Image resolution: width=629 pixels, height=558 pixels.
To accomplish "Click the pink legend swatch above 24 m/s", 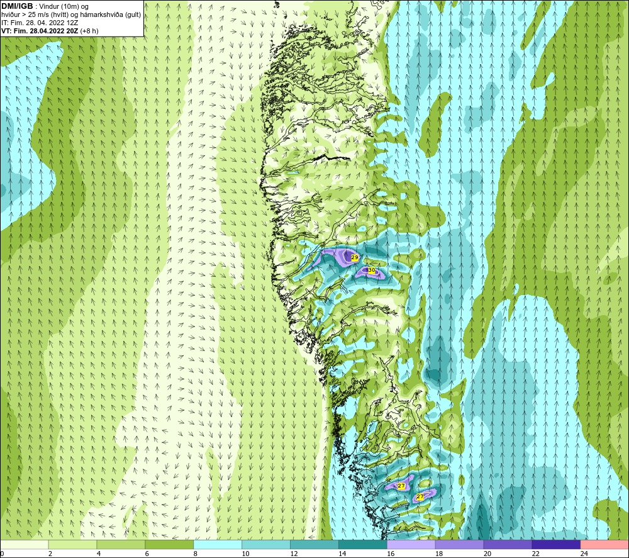I will [604, 544].
